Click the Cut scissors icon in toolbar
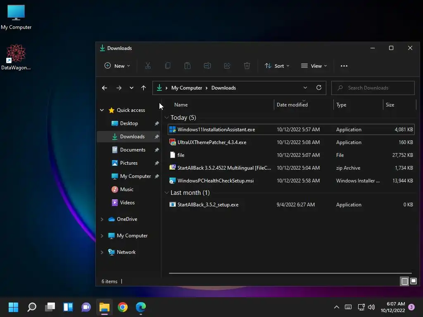 click(x=148, y=66)
